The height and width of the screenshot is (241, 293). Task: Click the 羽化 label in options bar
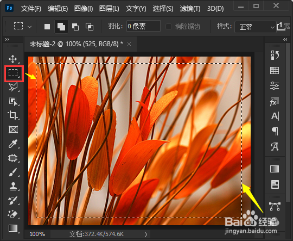pos(114,26)
